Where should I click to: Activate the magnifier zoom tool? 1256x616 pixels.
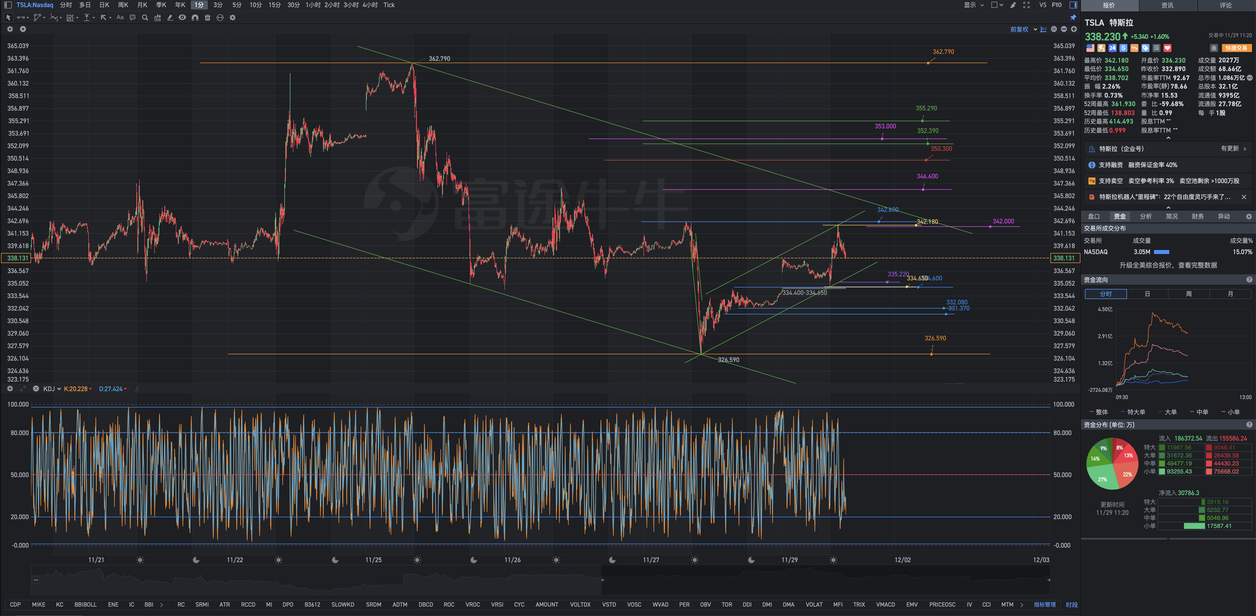(145, 17)
